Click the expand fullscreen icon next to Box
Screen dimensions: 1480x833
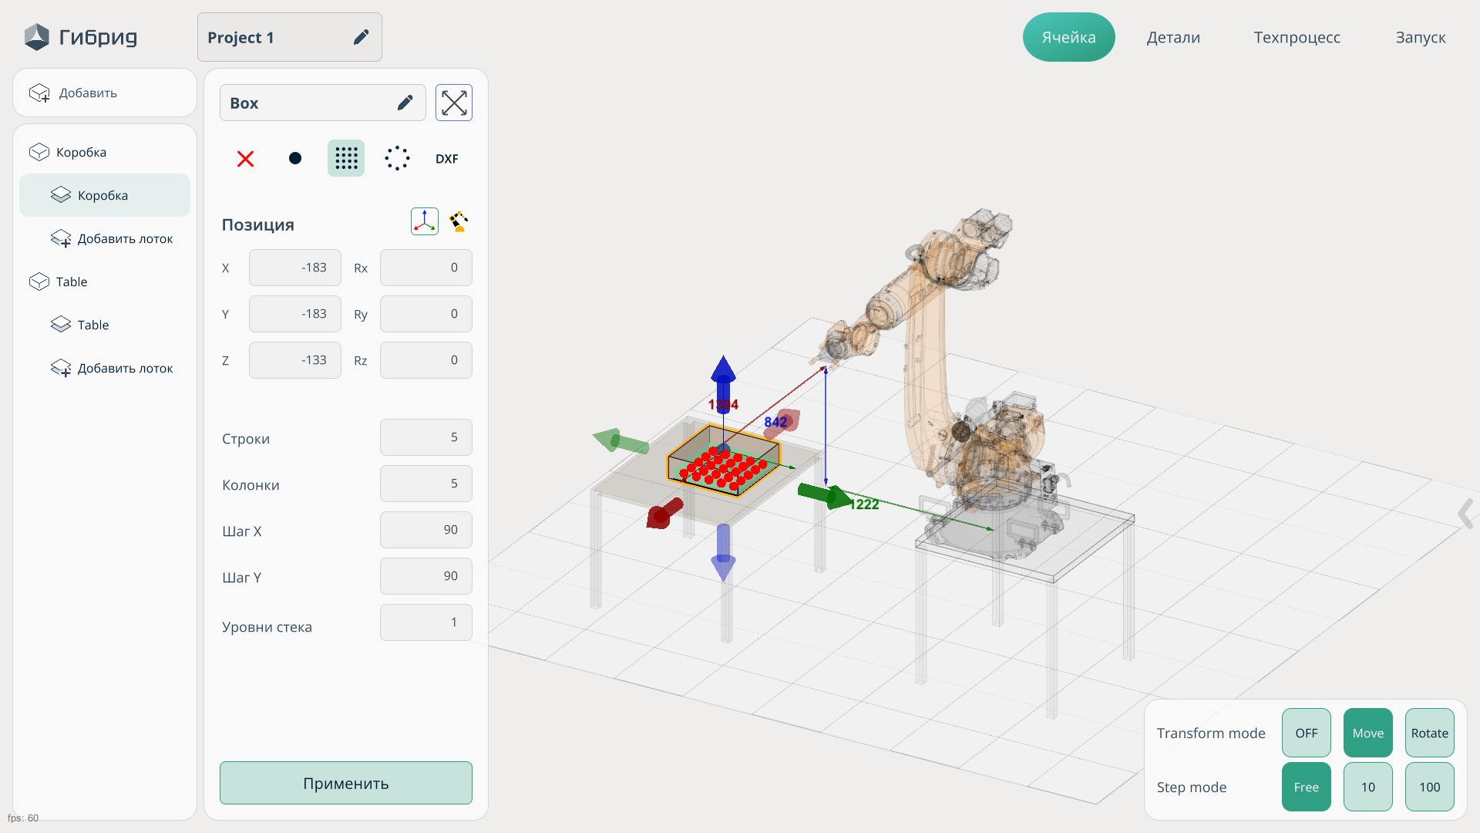(x=454, y=103)
